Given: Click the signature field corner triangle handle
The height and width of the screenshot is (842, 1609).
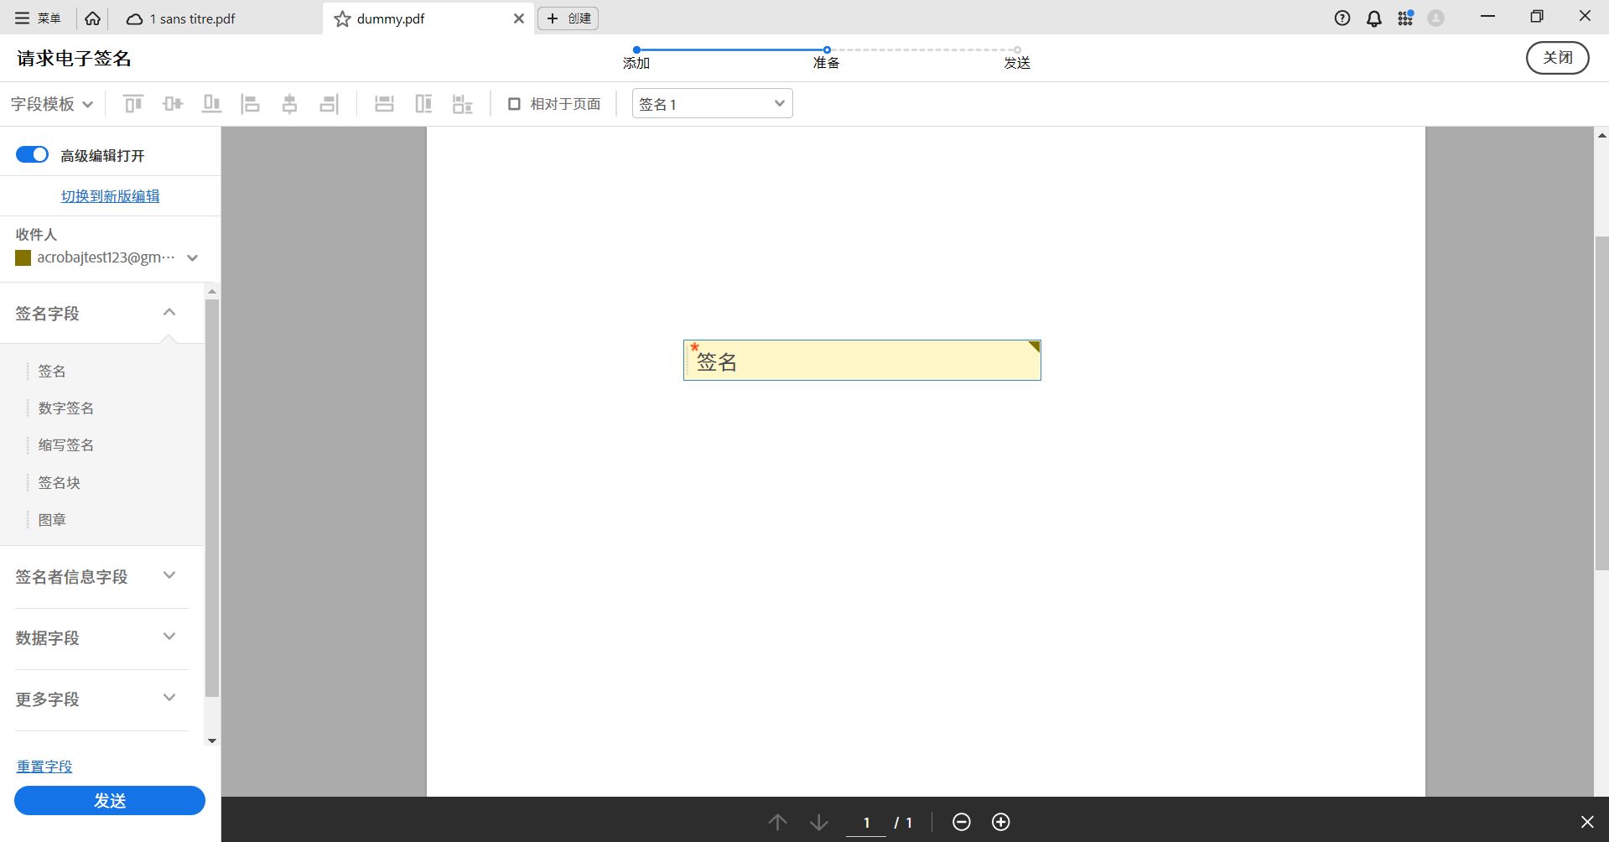Looking at the screenshot, I should (x=1035, y=346).
